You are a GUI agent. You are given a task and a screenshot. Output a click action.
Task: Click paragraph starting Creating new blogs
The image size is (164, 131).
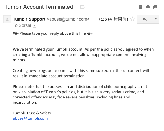point(81,73)
